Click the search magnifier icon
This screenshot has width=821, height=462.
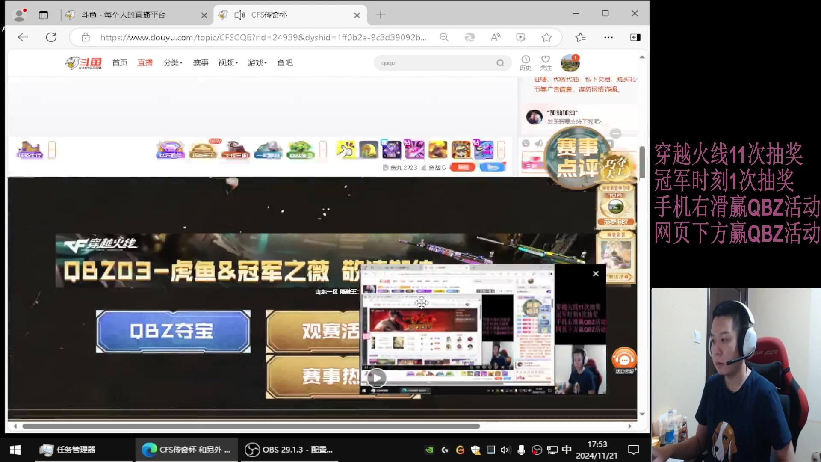point(500,63)
